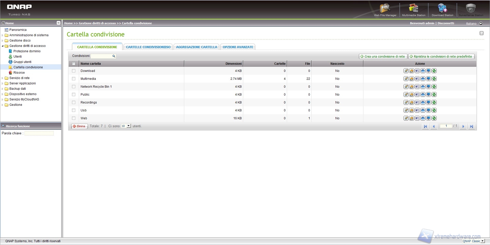Switch to the Opzioni Avanzate tab

point(238,47)
